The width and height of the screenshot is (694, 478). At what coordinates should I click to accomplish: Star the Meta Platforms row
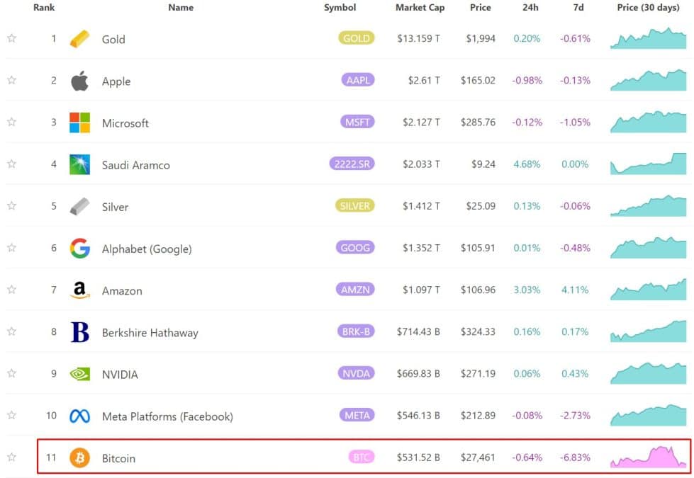pos(12,415)
